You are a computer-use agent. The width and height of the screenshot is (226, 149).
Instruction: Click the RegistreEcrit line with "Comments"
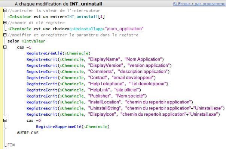[98, 72]
